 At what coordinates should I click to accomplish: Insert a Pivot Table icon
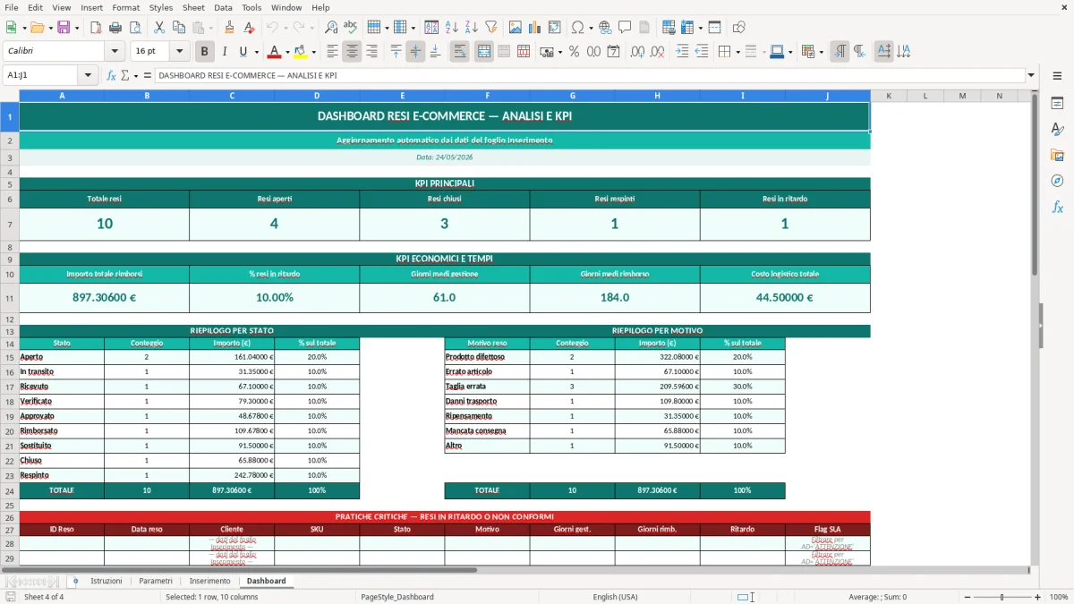[x=554, y=28]
